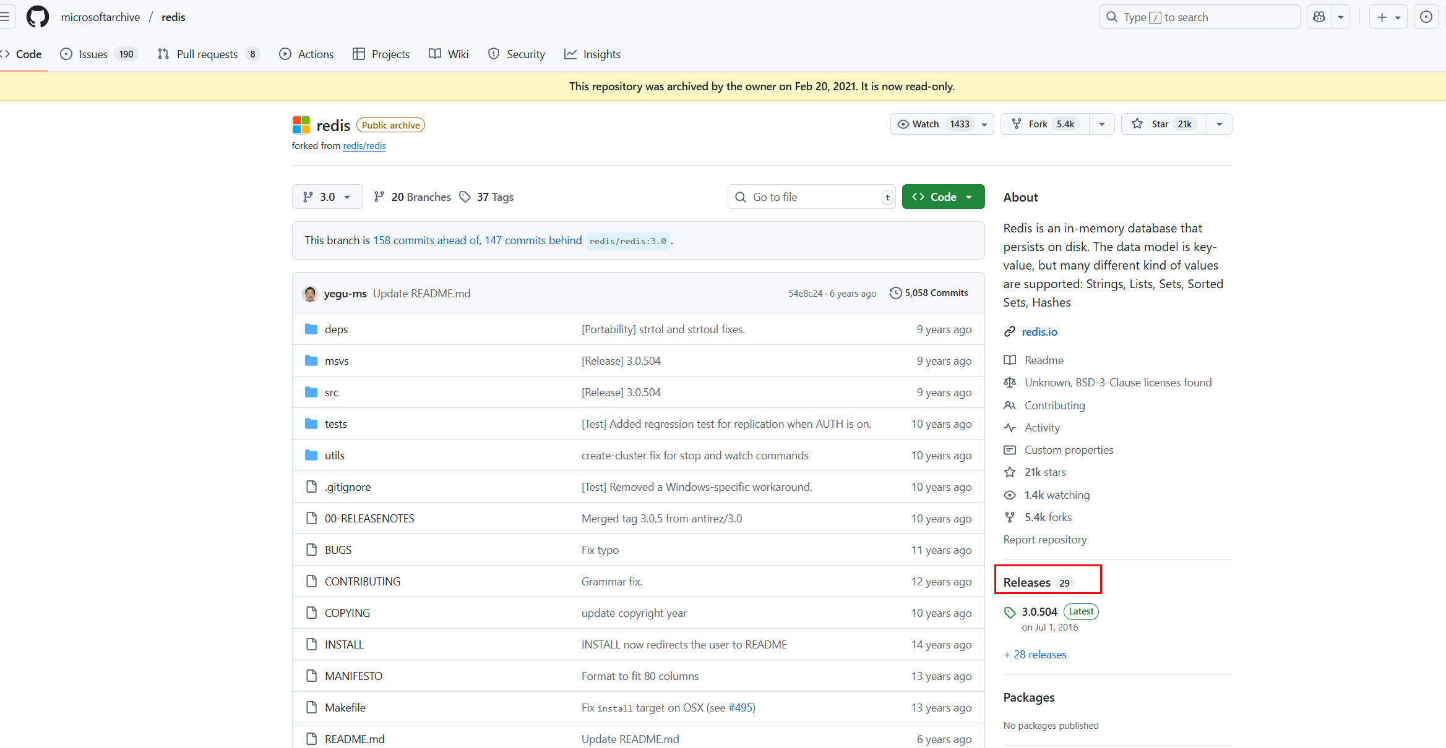Star the repository

point(1163,124)
